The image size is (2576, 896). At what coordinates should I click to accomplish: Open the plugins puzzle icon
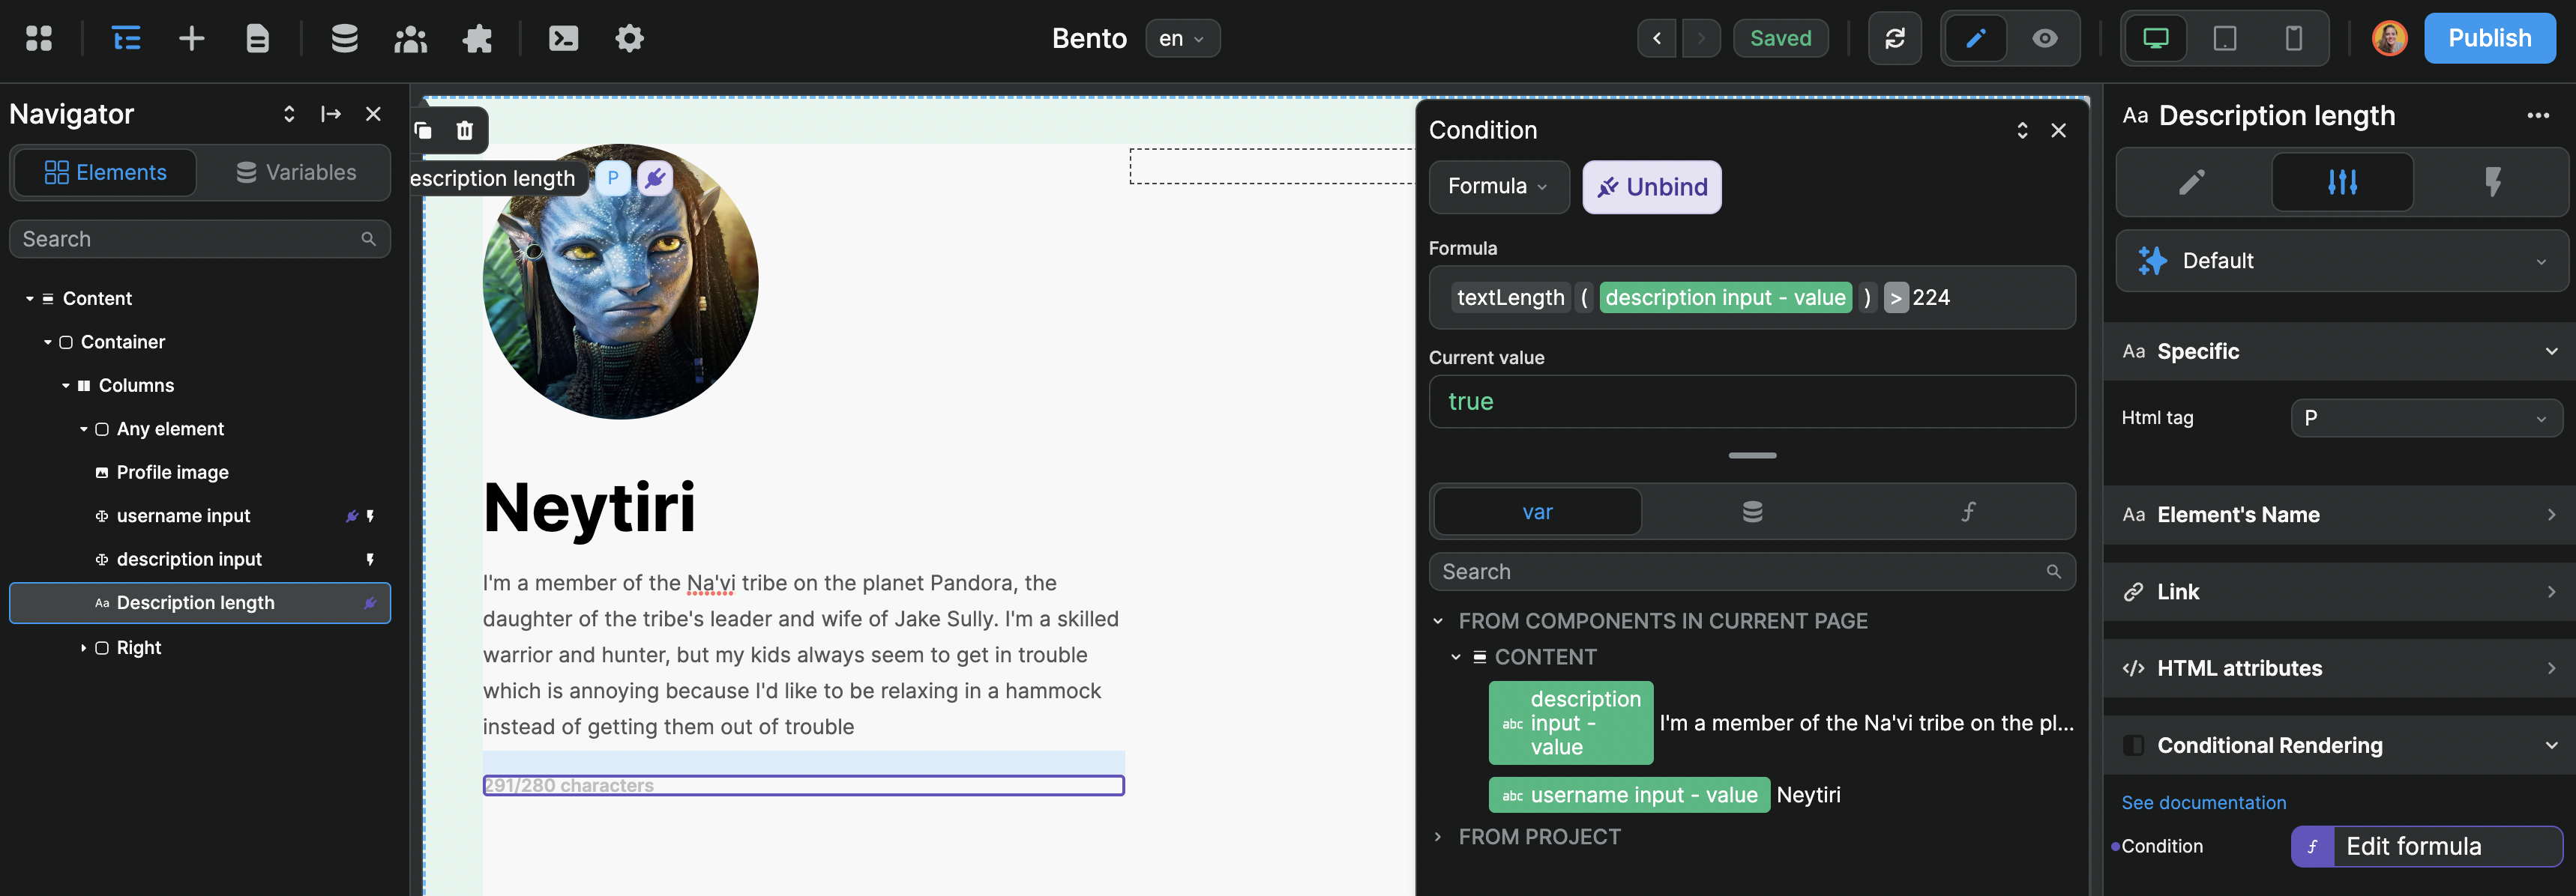(x=478, y=38)
